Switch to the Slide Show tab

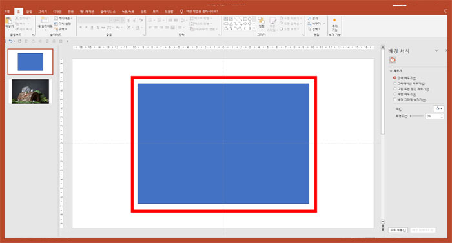tap(108, 11)
